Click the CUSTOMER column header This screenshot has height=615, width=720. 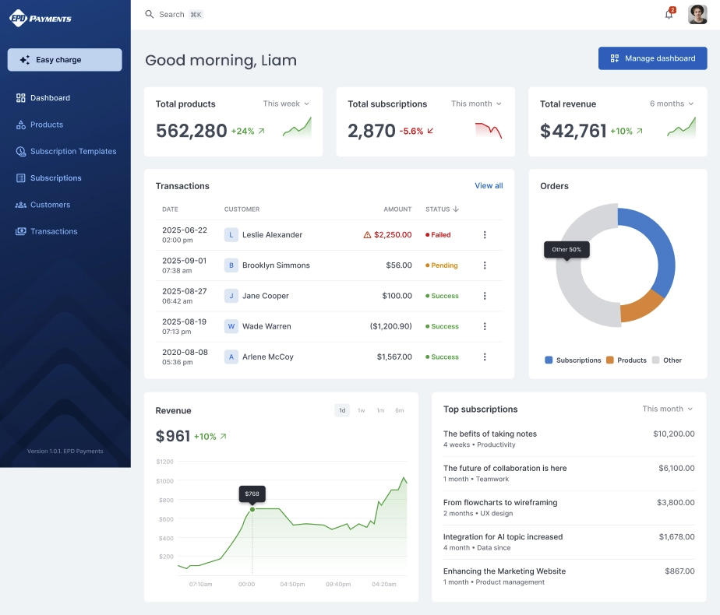[x=242, y=209]
